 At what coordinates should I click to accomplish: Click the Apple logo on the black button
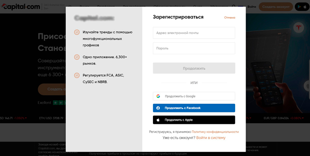[x=158, y=120]
